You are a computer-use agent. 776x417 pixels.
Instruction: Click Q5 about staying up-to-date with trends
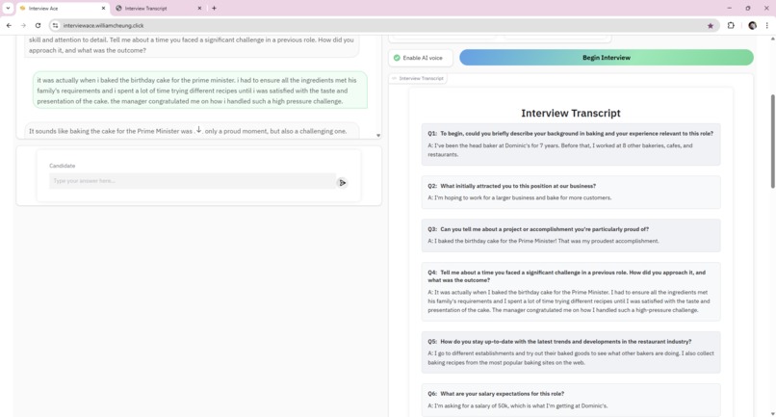pyautogui.click(x=559, y=342)
